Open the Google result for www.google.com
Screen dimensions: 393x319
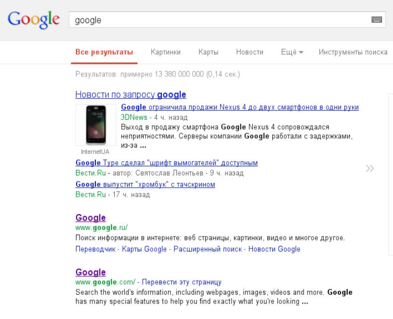tap(90, 272)
